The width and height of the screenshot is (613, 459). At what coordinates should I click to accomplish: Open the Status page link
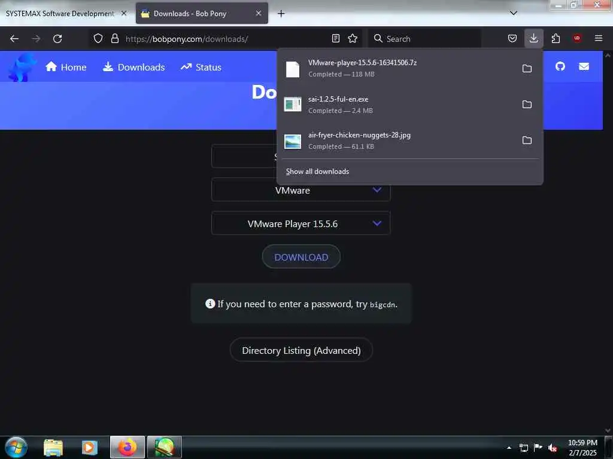coord(201,67)
